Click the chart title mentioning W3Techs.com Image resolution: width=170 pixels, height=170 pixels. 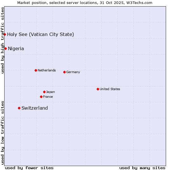(85, 3)
